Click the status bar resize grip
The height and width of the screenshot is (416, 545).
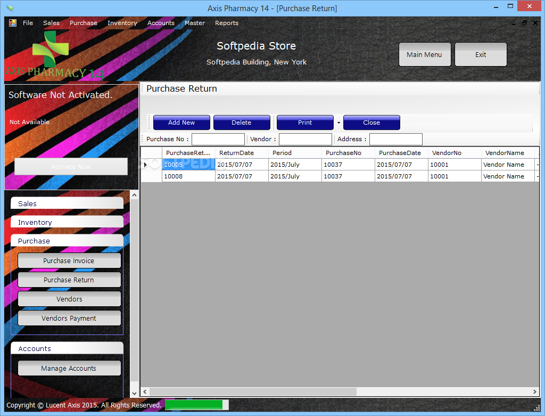click(536, 407)
